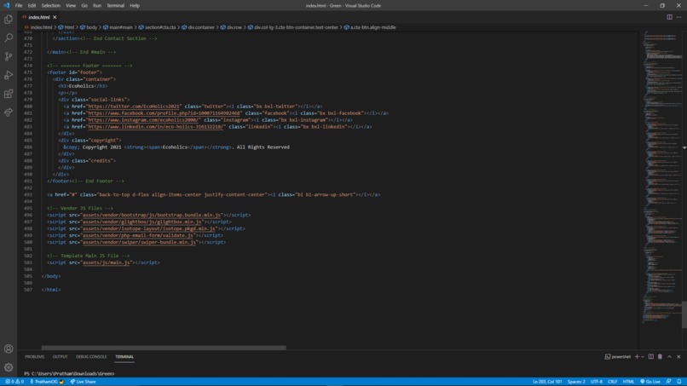Click the twitter.com/EcoHolics2021 link in code
The image size is (687, 386).
click(x=134, y=107)
